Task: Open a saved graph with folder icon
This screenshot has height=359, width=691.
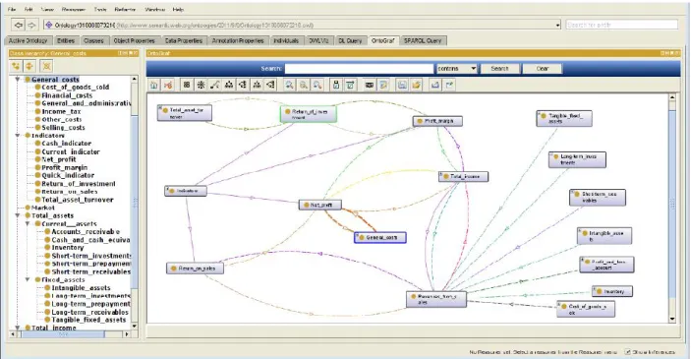Action: coord(416,85)
